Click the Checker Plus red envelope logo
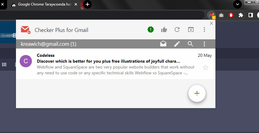The width and height of the screenshot is (259, 133). point(25,30)
